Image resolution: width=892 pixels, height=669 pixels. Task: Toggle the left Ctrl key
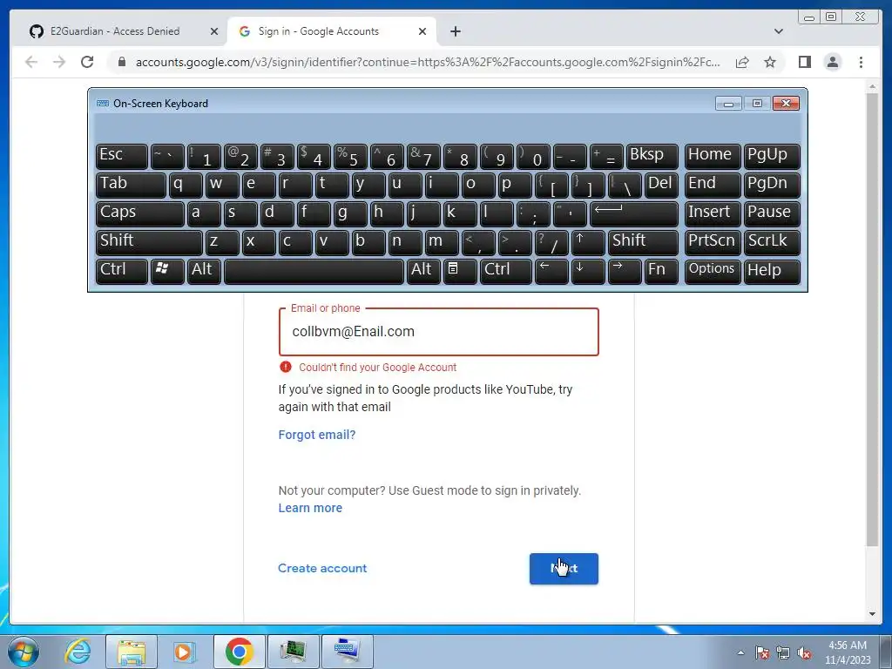(122, 271)
